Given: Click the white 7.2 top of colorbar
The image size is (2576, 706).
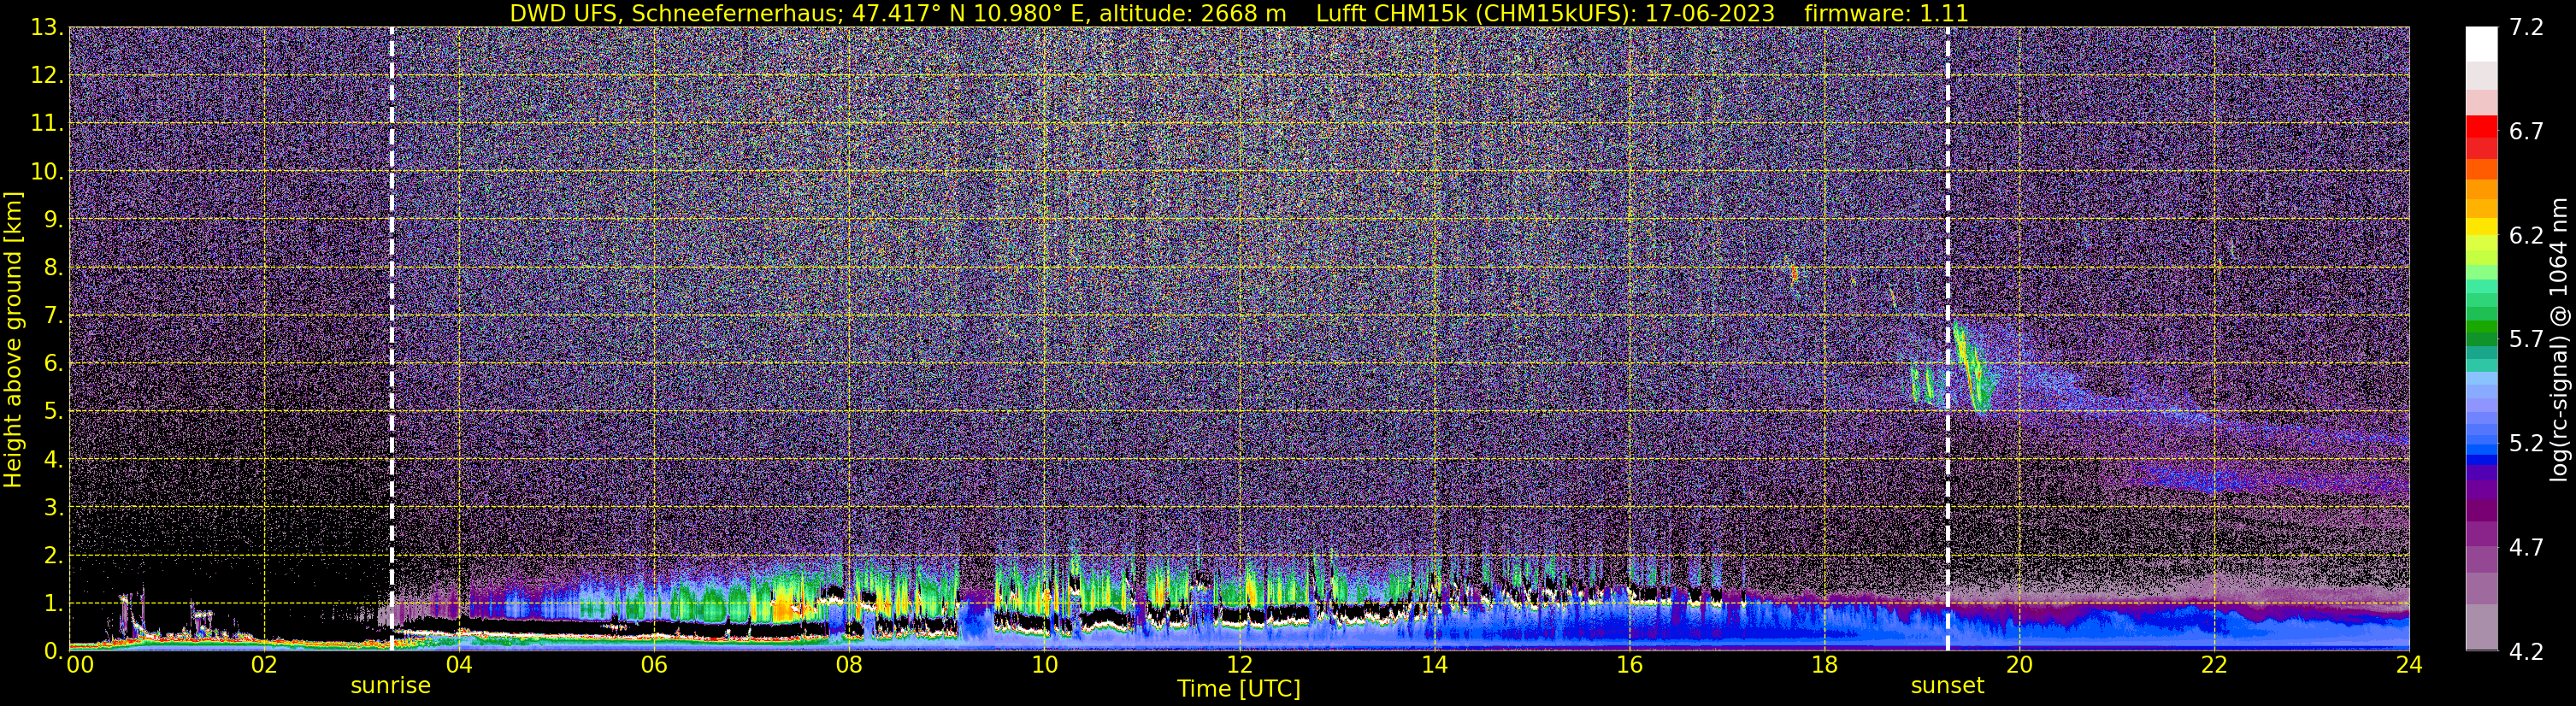Looking at the screenshot, I should (x=2481, y=44).
